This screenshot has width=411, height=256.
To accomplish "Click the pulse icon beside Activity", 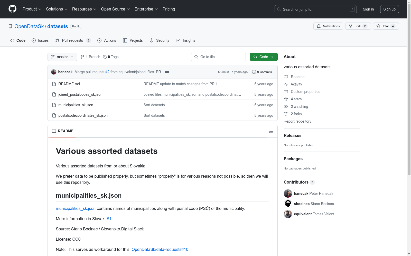I will 286,84.
